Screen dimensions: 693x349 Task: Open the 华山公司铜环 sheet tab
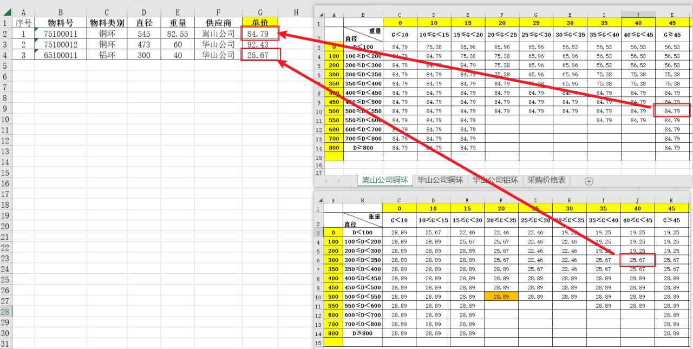[440, 181]
